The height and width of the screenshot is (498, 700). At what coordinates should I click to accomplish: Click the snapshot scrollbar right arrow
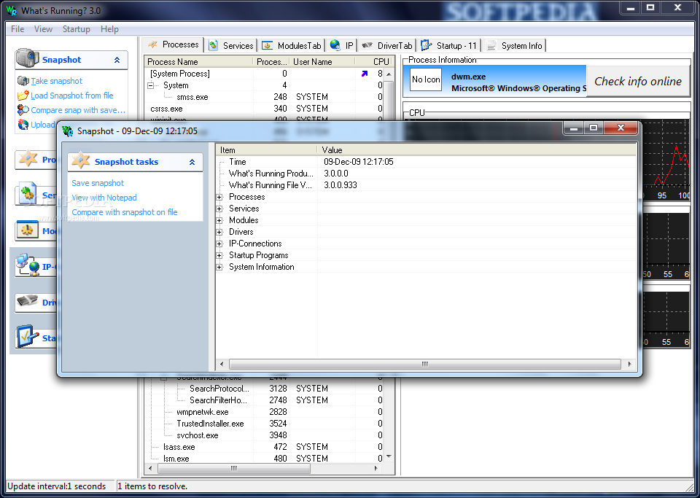(x=629, y=364)
